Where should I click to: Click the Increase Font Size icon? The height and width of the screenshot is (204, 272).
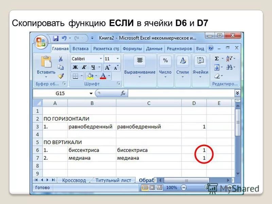[x=107, y=67]
